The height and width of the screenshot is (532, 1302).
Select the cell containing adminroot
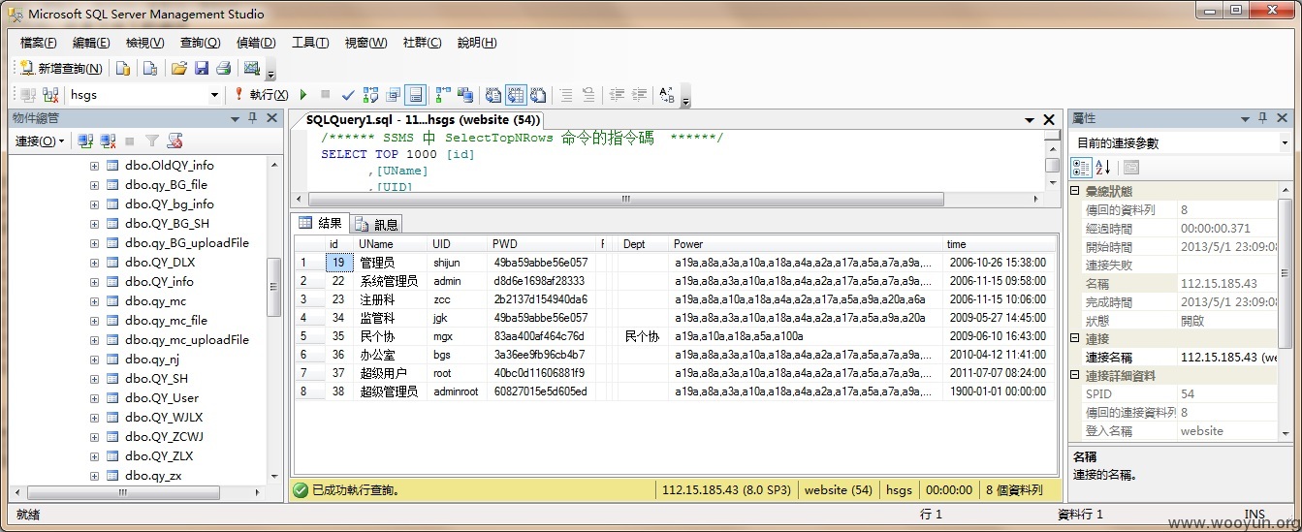click(x=458, y=391)
